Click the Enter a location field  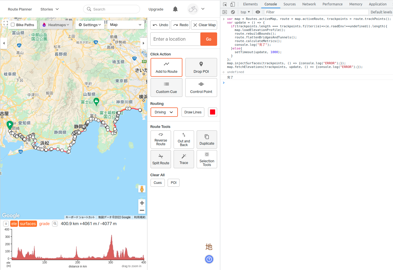point(175,39)
